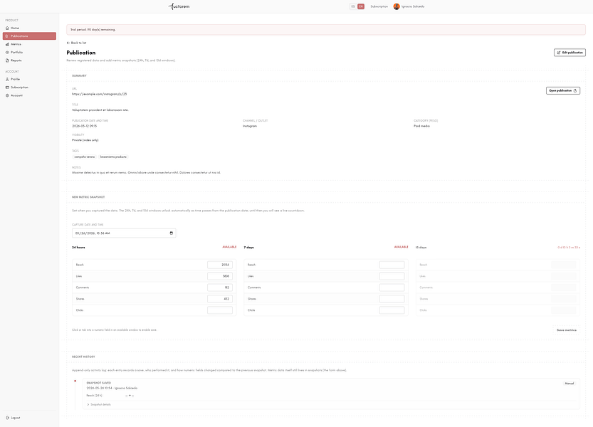The height and width of the screenshot is (427, 593).
Task: Open the Reports section
Action: [x=29, y=60]
